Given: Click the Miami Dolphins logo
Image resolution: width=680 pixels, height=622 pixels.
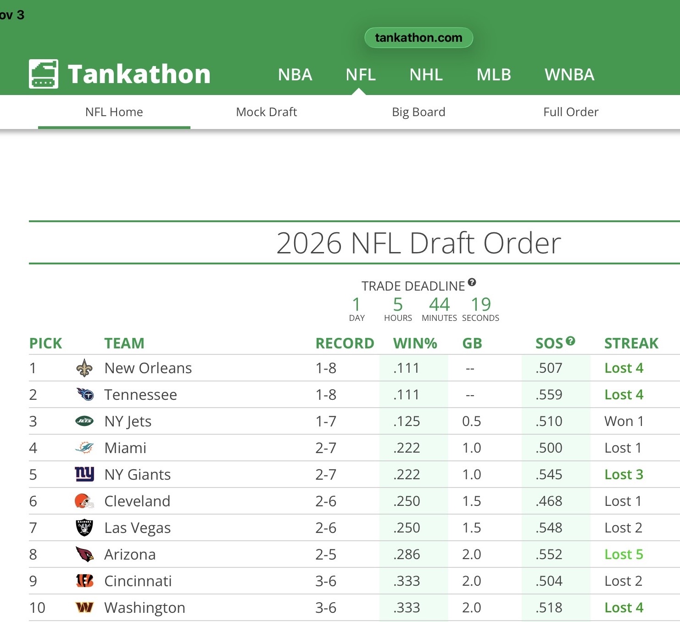Looking at the screenshot, I should coord(84,448).
